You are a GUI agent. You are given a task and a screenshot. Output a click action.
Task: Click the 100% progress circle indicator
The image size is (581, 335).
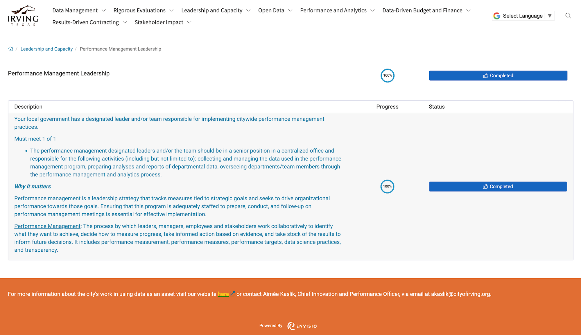[387, 75]
